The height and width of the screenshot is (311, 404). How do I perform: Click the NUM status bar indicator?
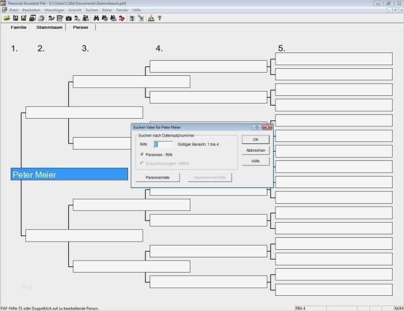[399, 308]
